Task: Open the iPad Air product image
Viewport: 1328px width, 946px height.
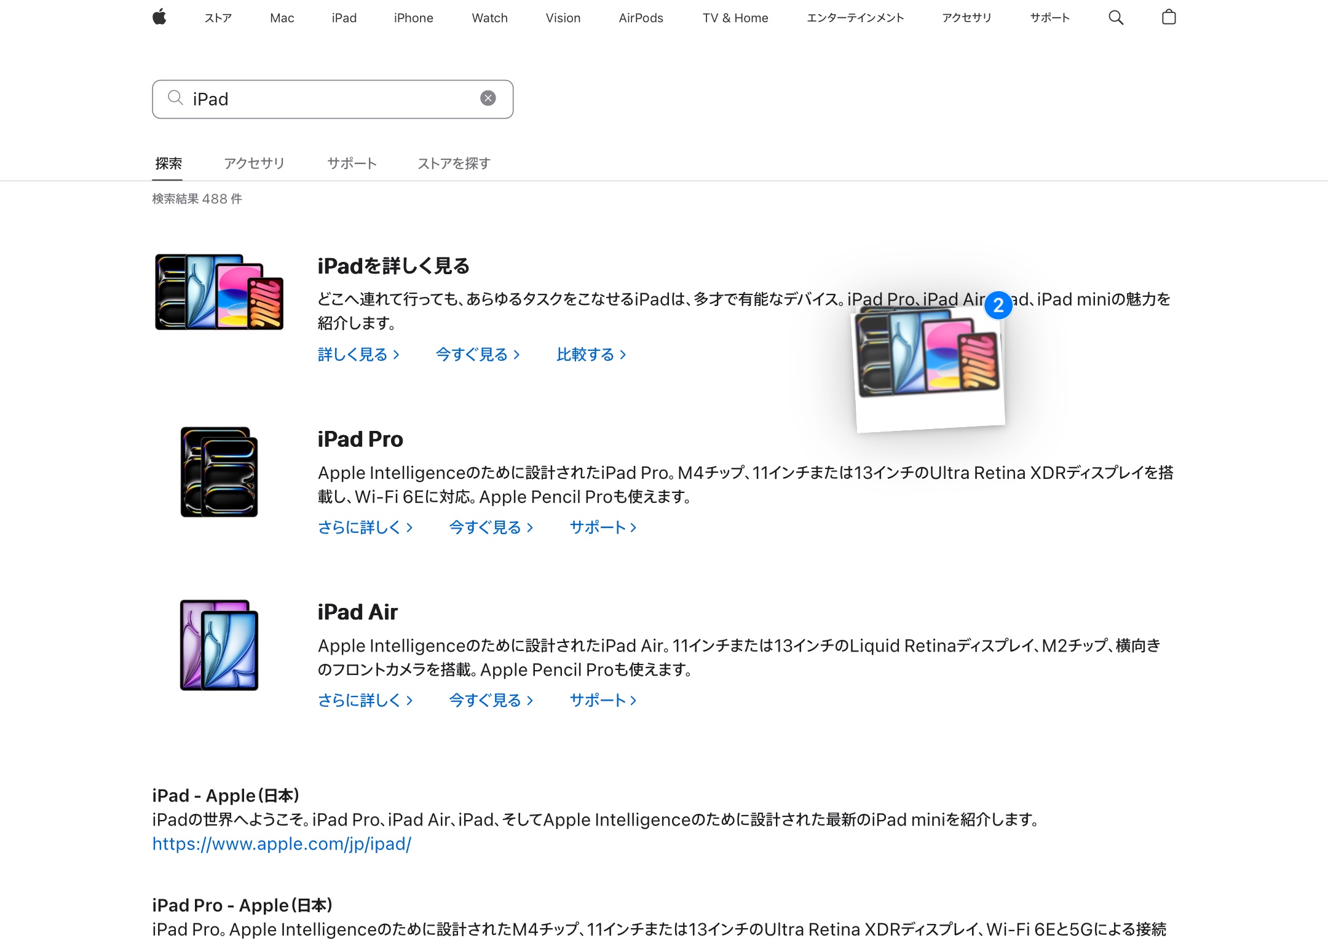Action: pos(219,645)
